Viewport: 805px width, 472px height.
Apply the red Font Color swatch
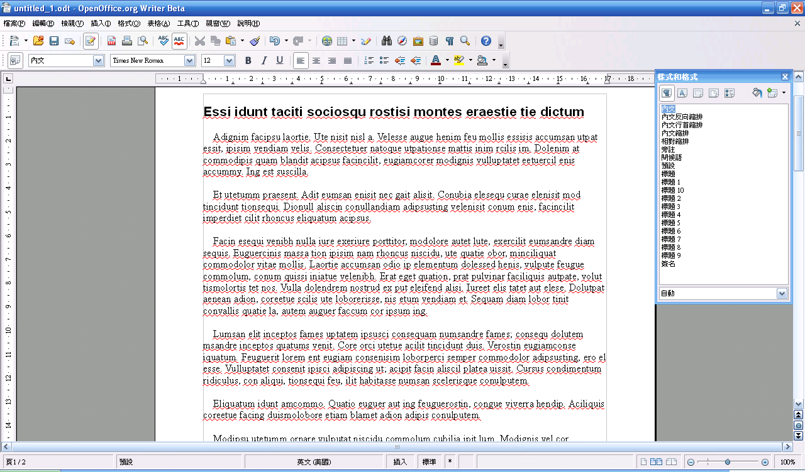[436, 60]
